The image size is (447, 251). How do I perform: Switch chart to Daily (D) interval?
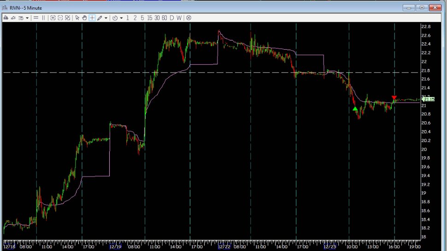[x=171, y=18]
